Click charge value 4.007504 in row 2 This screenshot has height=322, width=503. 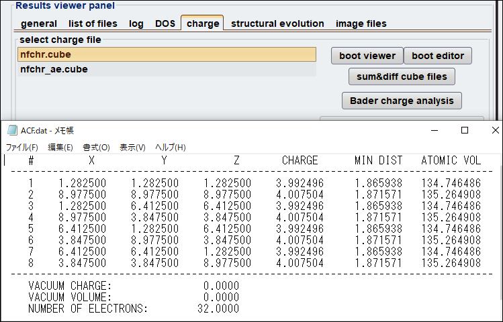(300, 195)
